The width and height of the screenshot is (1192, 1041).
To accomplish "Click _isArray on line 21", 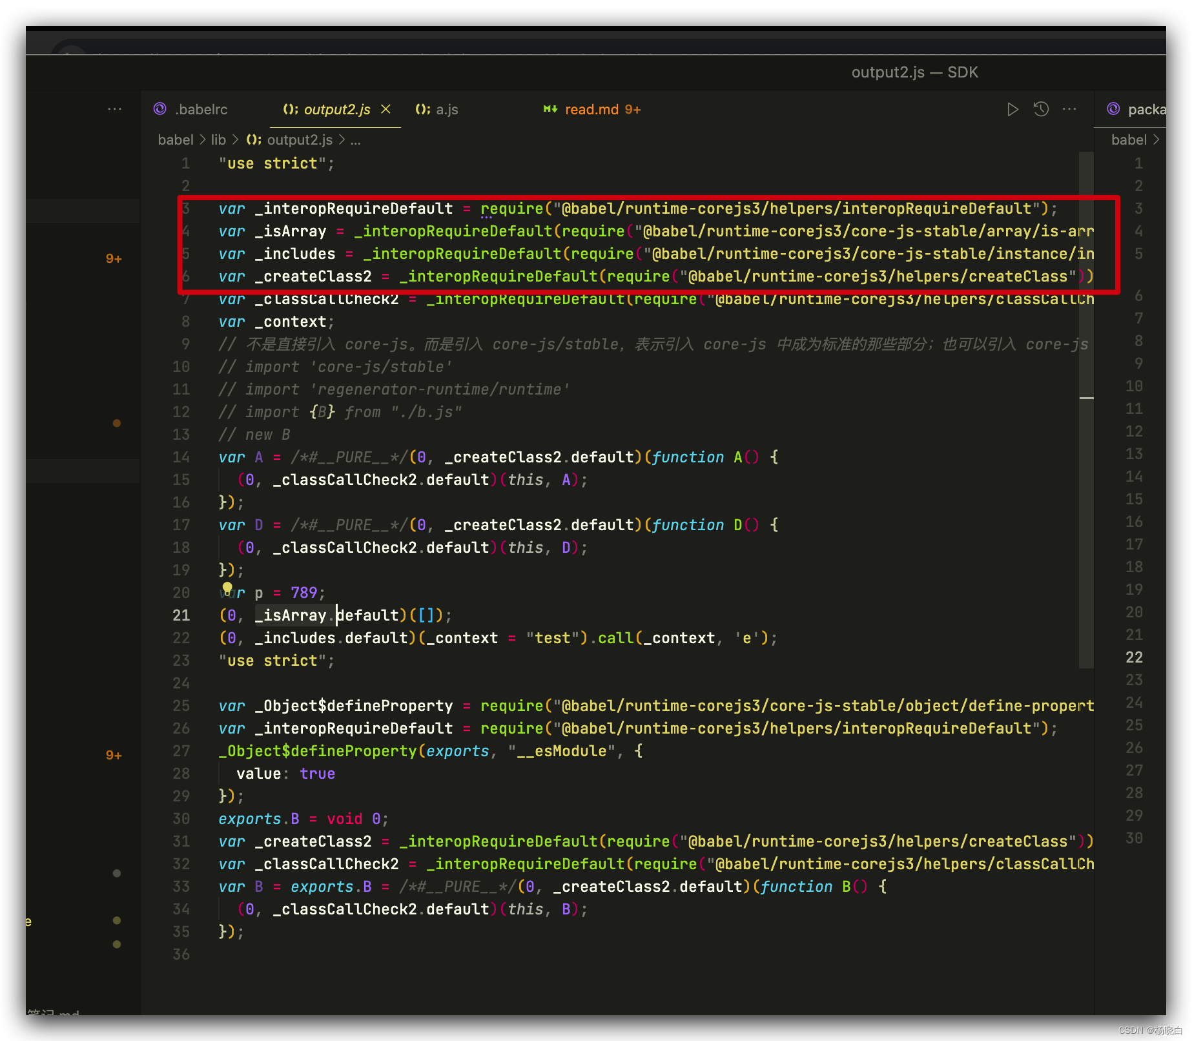I will [291, 615].
